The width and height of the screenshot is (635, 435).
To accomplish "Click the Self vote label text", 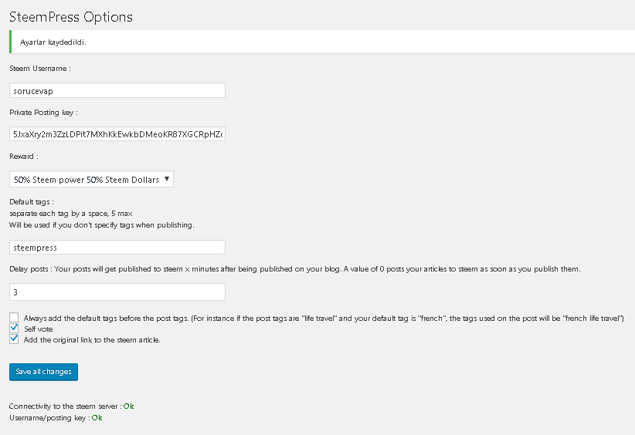I will (x=39, y=329).
